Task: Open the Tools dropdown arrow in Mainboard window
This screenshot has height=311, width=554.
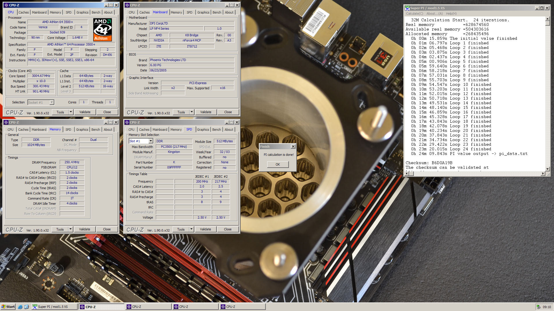Action: pos(192,112)
